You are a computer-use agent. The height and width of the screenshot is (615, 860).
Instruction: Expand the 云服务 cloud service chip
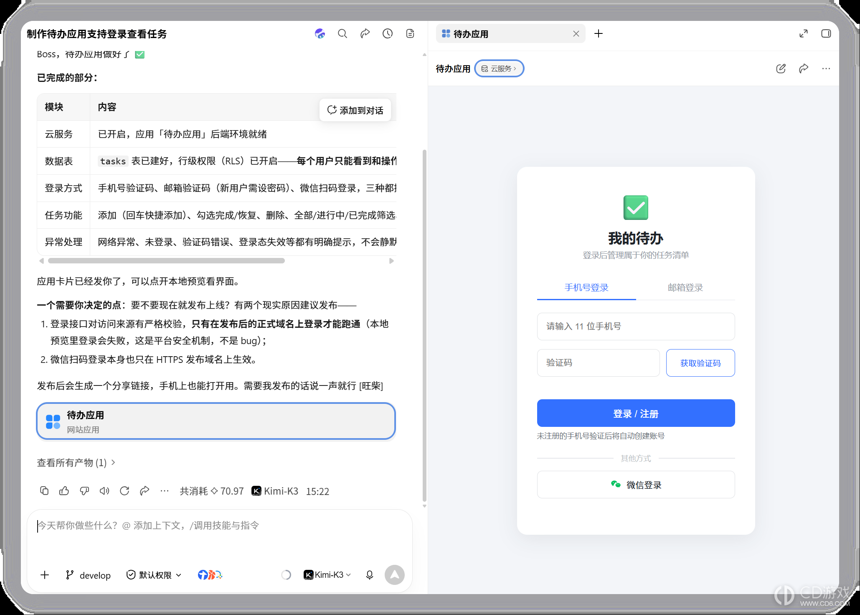point(499,69)
